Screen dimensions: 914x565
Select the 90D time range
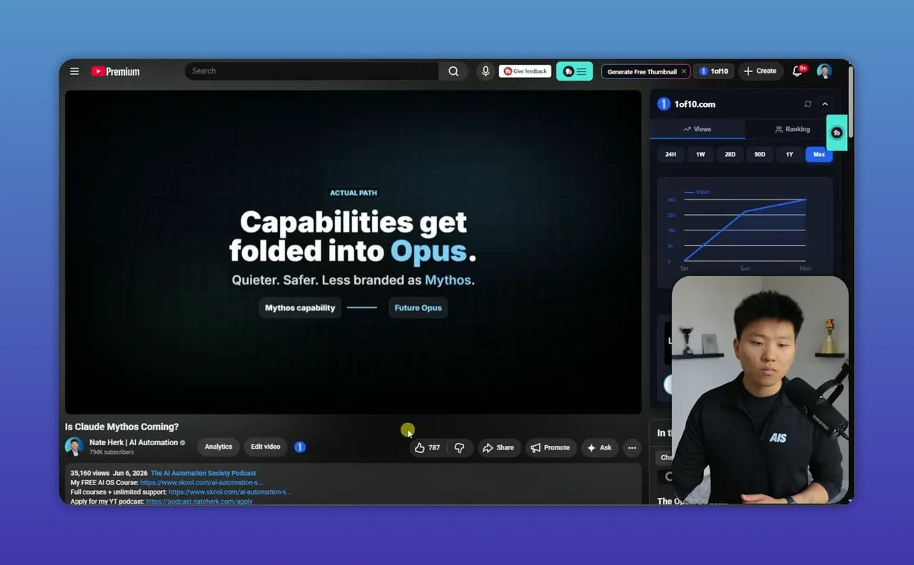pyautogui.click(x=760, y=154)
